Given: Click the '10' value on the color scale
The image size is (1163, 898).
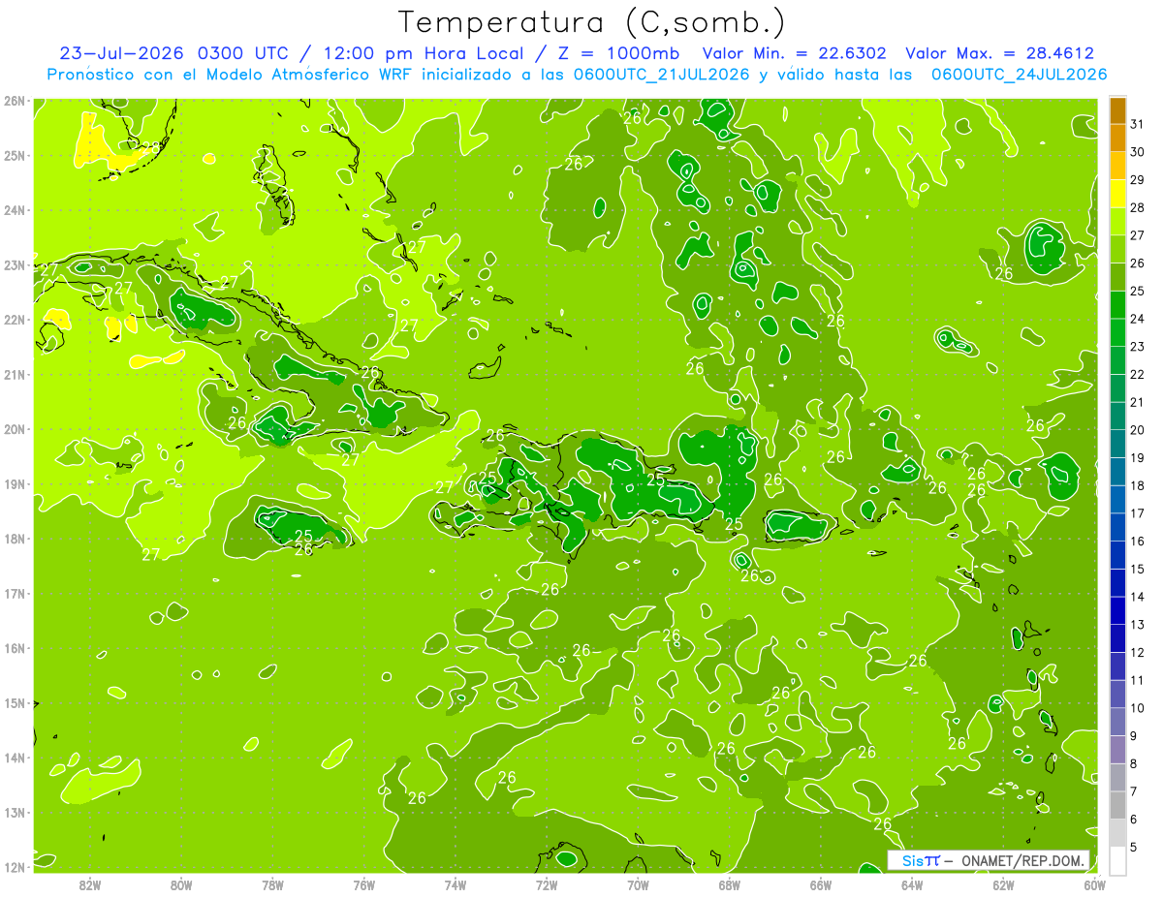Looking at the screenshot, I should pos(1139,708).
